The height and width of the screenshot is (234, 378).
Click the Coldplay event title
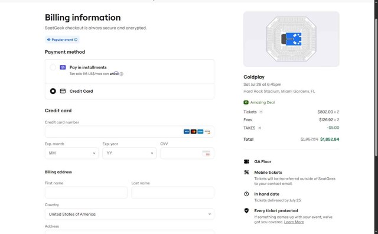tap(254, 77)
